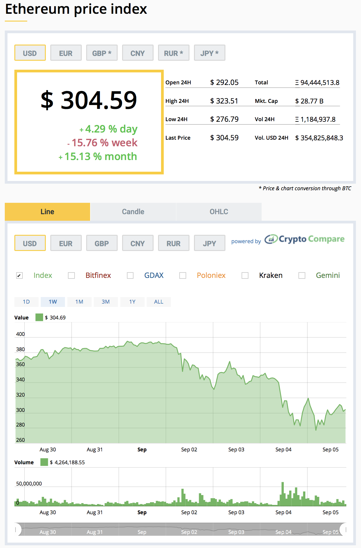The height and width of the screenshot is (548, 361).
Task: Show the ALL time range
Action: pyautogui.click(x=159, y=302)
